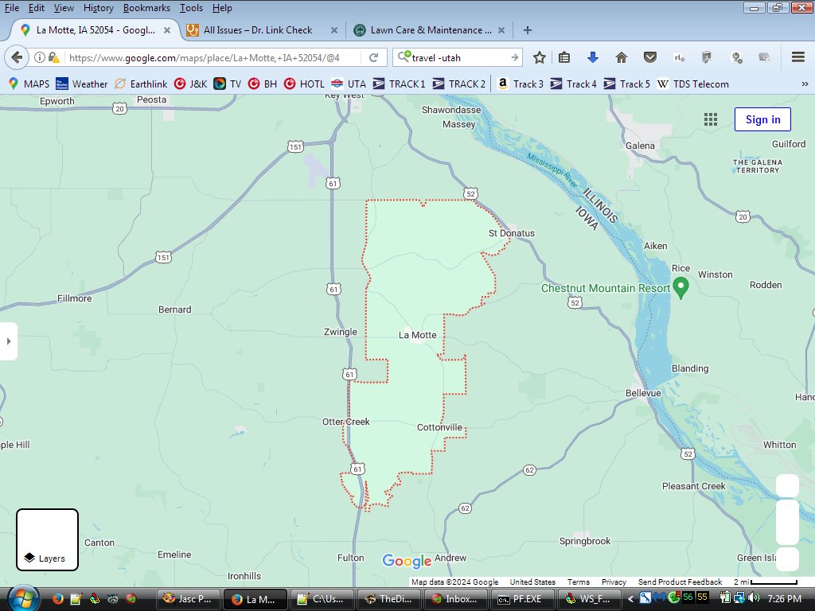Screen dimensions: 815x611
Task: Toggle the map Layers view
Action: [x=47, y=540]
